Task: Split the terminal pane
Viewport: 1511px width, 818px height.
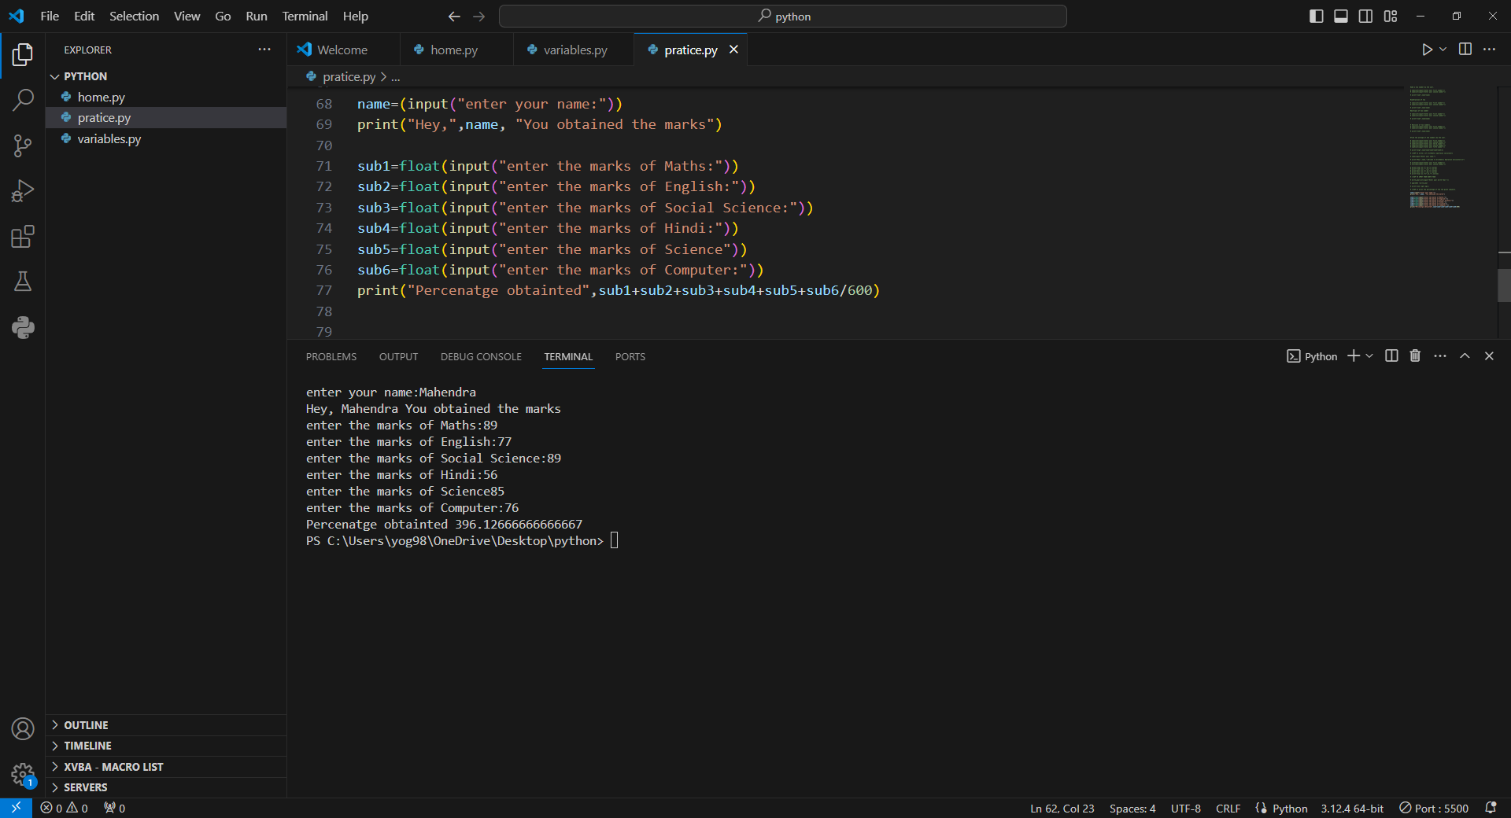Action: coord(1391,356)
